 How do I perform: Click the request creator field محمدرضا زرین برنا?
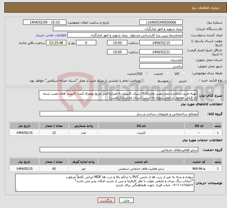125,35
